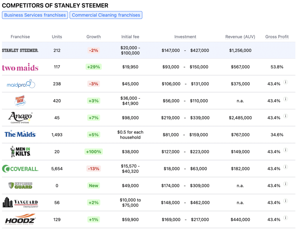Screen dimensions: 297x231
Task: Select the 1,493 units value
Action: [x=57, y=135]
